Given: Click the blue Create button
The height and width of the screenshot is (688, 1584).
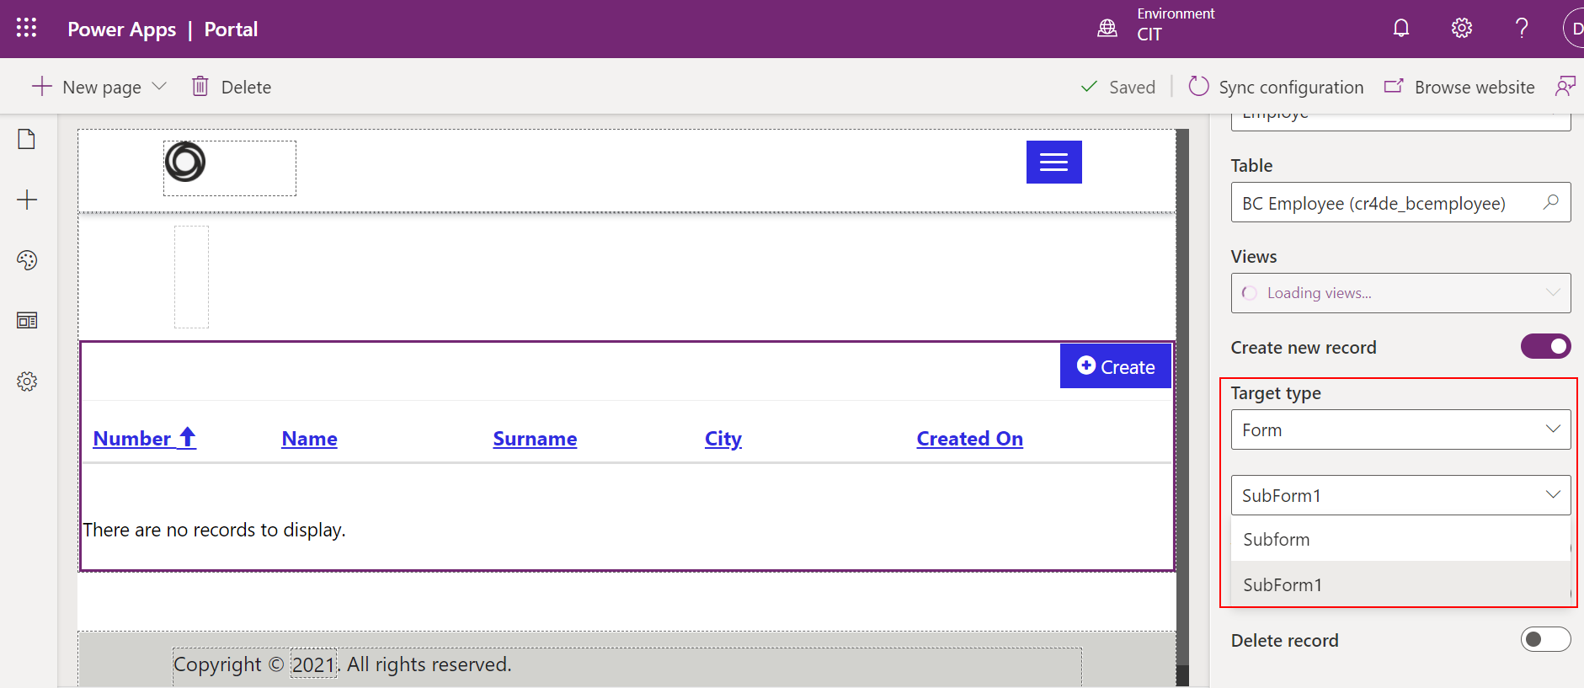Looking at the screenshot, I should [x=1115, y=366].
